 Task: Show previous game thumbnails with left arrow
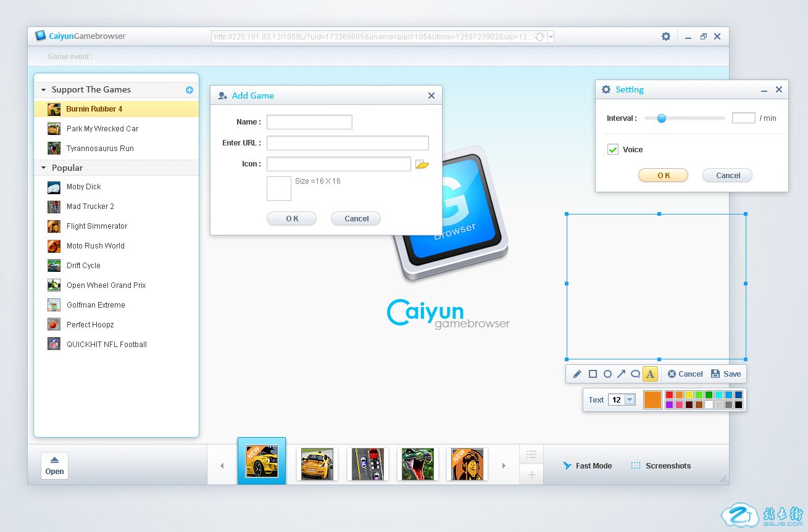(x=222, y=466)
